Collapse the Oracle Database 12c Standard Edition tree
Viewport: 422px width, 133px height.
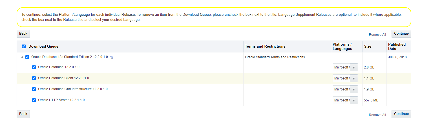click(x=22, y=57)
